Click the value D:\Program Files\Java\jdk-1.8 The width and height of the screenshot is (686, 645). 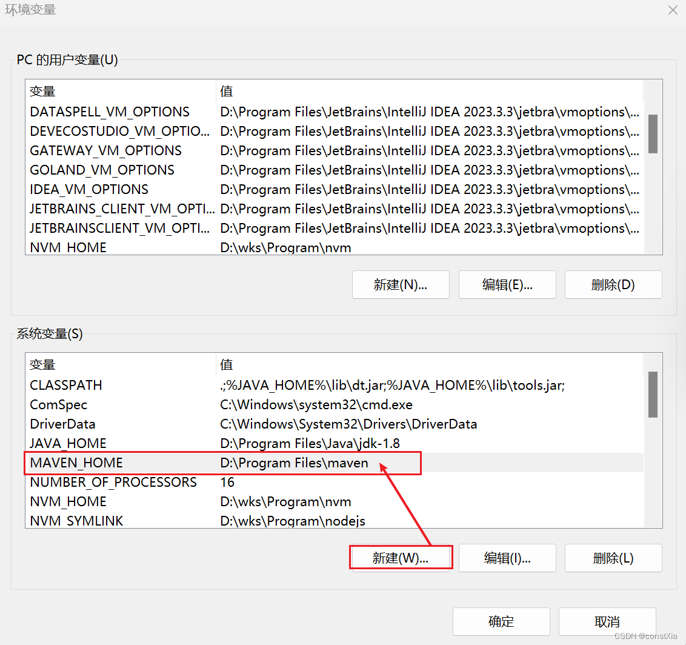310,444
